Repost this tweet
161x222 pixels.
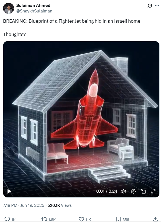[x=44, y=219]
